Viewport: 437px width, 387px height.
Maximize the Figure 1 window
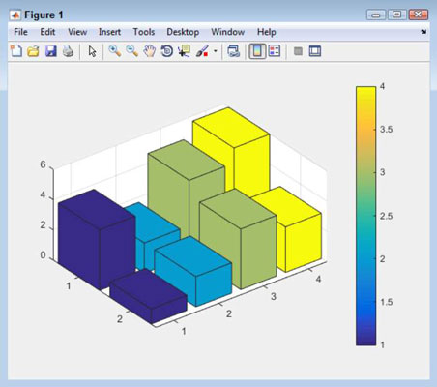(x=397, y=15)
